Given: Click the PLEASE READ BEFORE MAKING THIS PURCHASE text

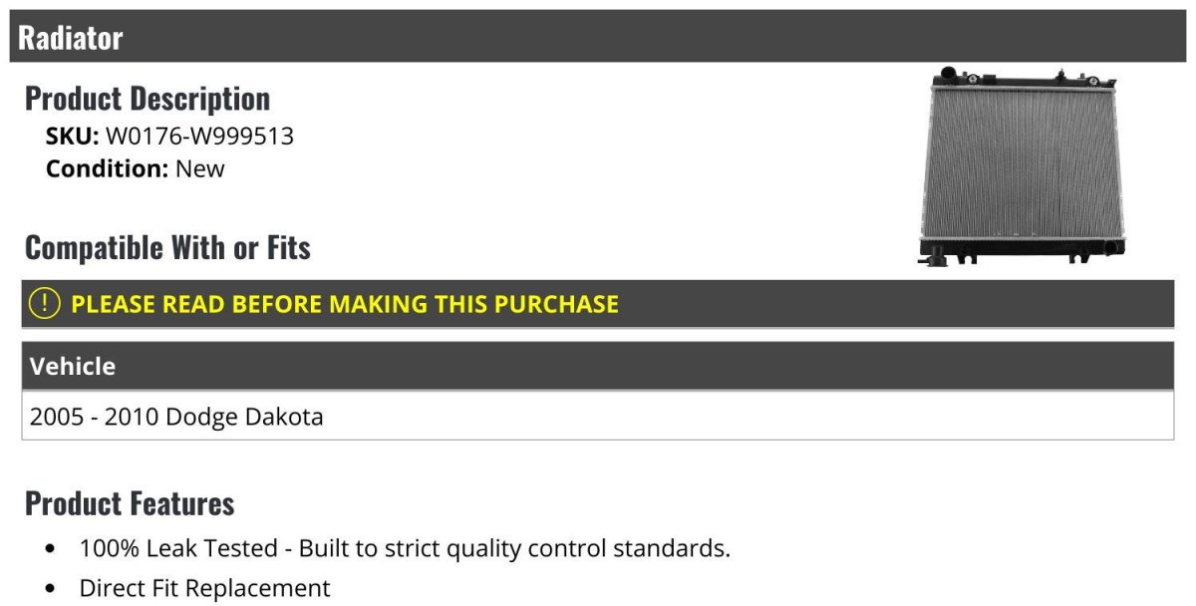Looking at the screenshot, I should (x=345, y=304).
